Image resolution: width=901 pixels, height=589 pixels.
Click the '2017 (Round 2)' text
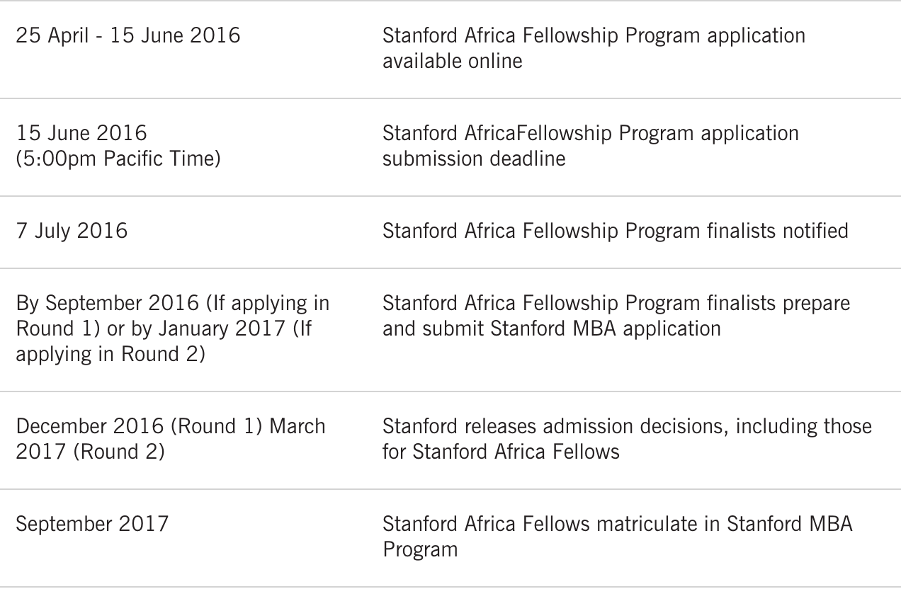click(90, 452)
